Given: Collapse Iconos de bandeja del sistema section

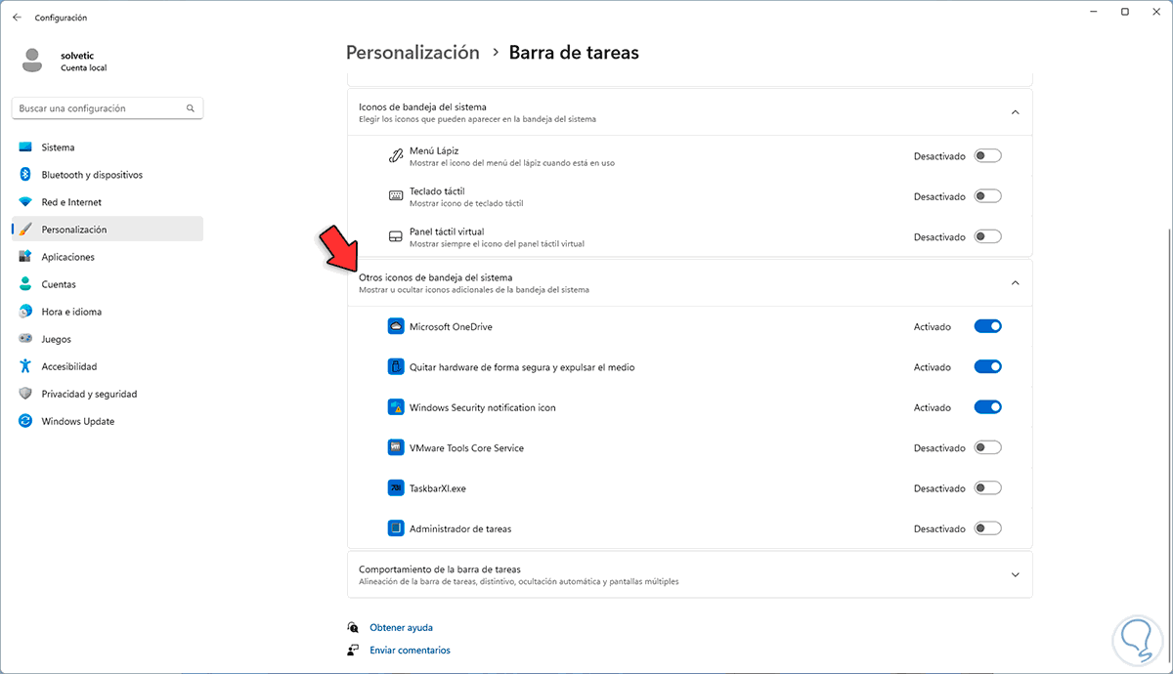Looking at the screenshot, I should (x=1015, y=112).
